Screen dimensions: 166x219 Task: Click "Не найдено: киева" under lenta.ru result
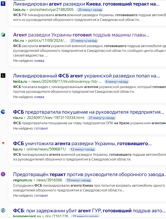point(29,97)
